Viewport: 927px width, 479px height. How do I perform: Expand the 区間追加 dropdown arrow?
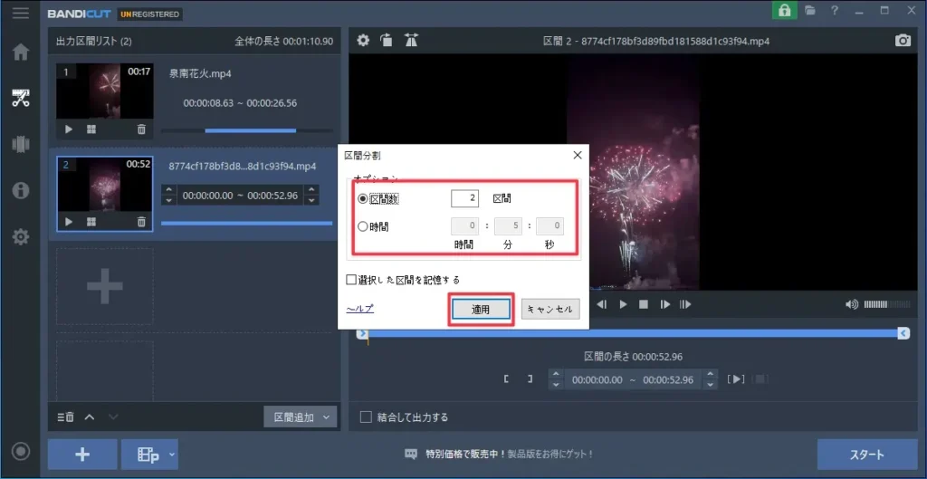326,417
